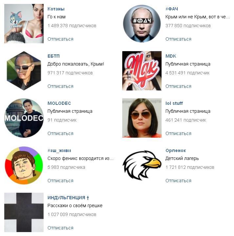Open the #зш_живи cartoon face avatar
This screenshot has height=236, width=234.
[x=24, y=165]
